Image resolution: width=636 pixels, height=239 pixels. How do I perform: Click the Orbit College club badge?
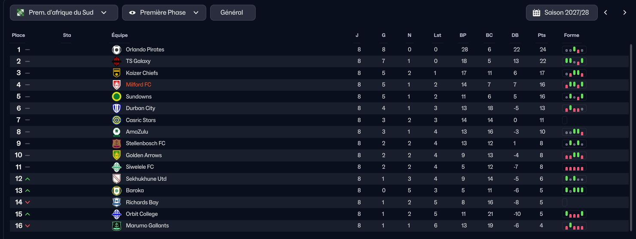[116, 214]
